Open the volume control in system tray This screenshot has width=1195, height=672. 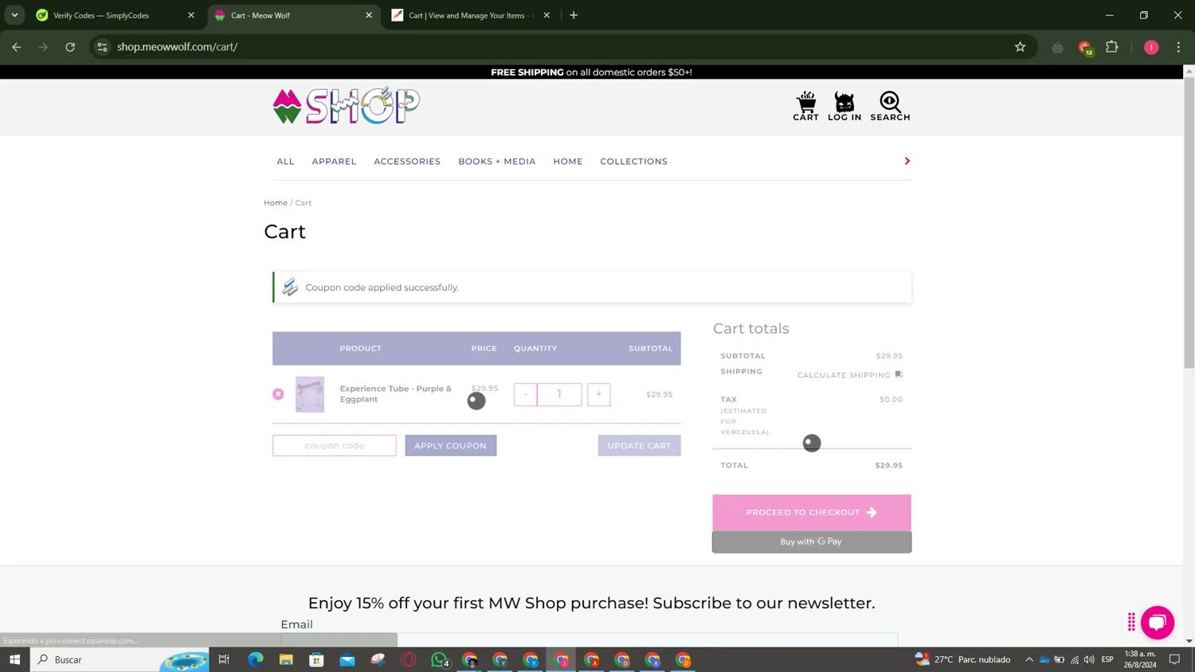tap(1089, 659)
